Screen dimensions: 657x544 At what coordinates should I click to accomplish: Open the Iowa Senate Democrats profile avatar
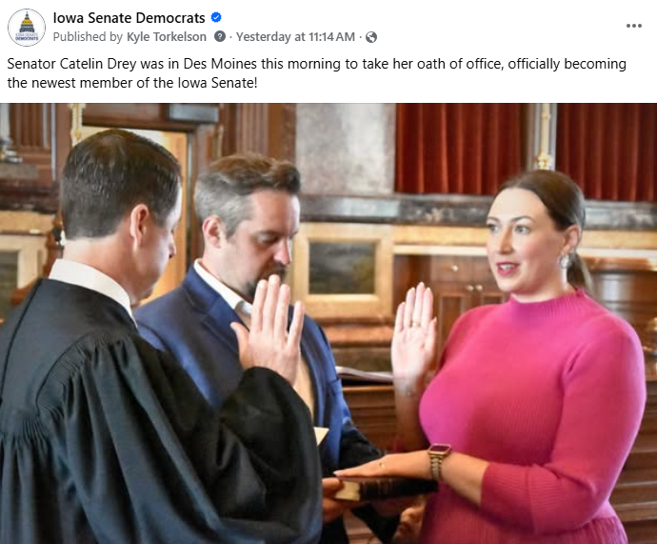coord(27,28)
